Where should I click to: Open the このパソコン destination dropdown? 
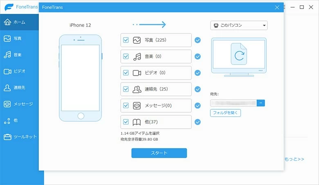(x=238, y=25)
